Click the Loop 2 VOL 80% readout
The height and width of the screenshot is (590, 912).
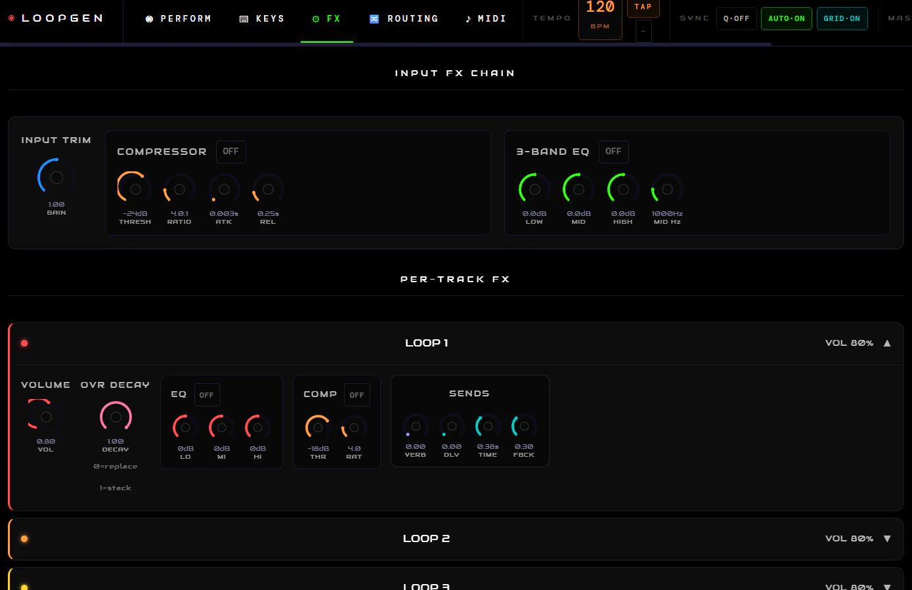click(x=849, y=539)
